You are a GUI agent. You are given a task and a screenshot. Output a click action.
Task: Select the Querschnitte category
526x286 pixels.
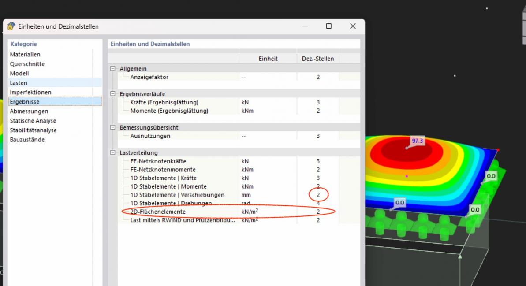pos(27,64)
